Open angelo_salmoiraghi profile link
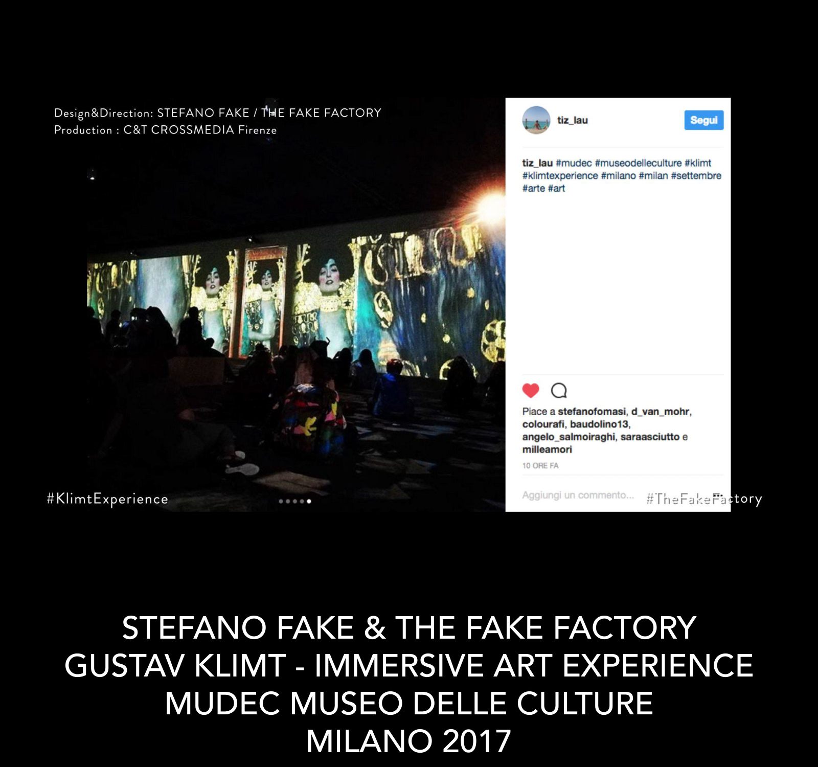818x767 pixels. [569, 437]
